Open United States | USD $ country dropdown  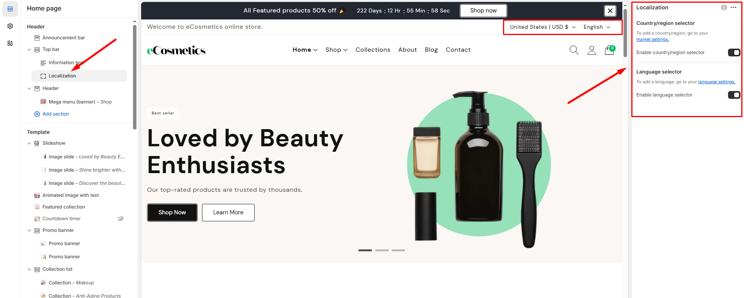pyautogui.click(x=543, y=27)
